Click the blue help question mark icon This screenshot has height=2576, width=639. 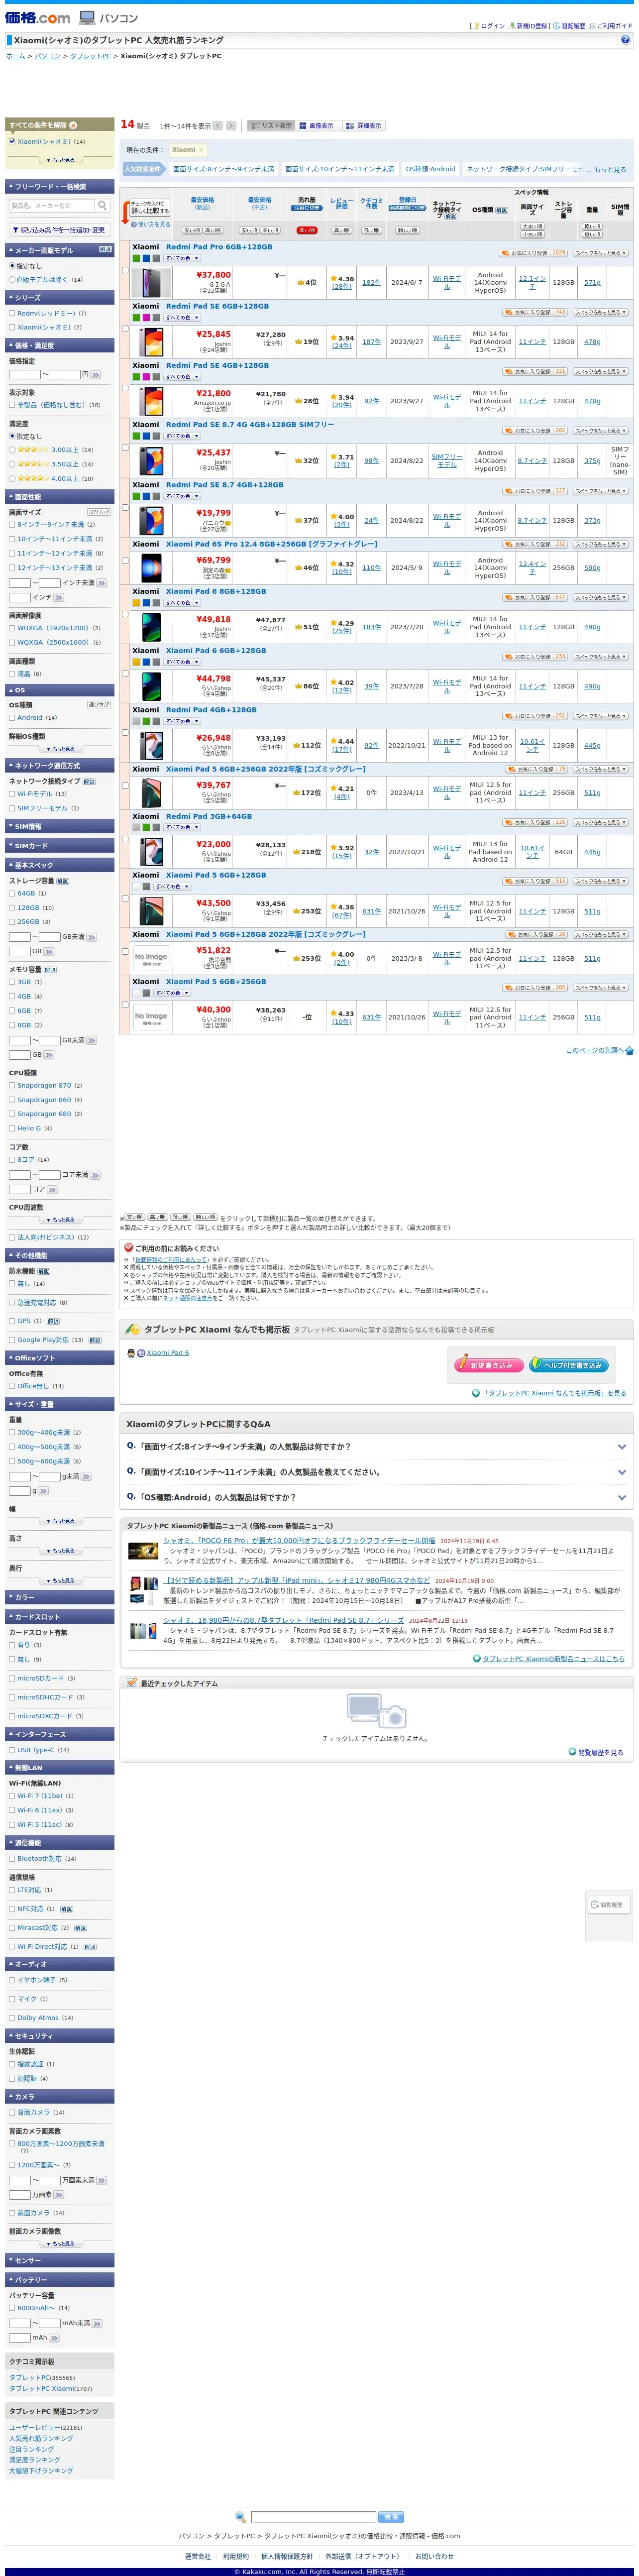click(x=625, y=40)
